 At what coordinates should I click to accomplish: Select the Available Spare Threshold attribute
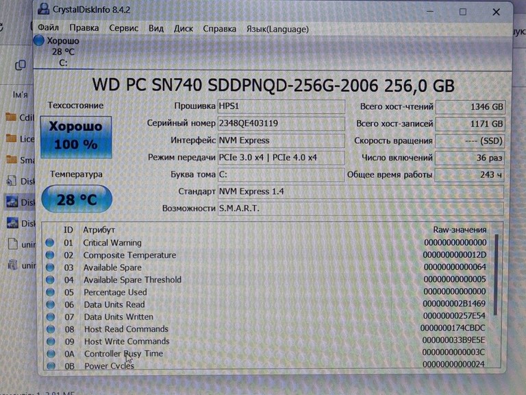(266, 280)
